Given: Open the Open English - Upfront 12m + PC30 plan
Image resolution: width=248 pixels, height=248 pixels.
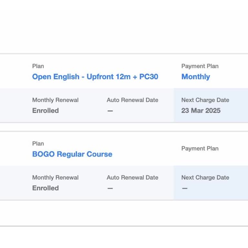Looking at the screenshot, I should click(x=95, y=77).
